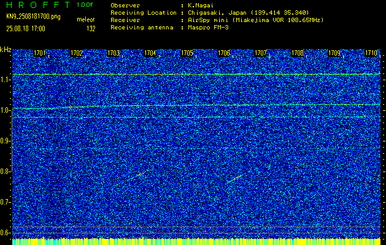This screenshot has height=245, width=386.
Task: Click time marker 1703
Action: click(114, 53)
